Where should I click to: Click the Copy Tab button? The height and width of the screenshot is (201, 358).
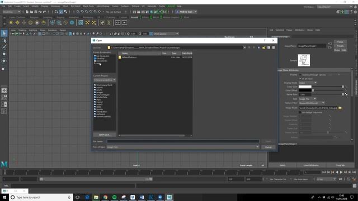[x=340, y=165]
